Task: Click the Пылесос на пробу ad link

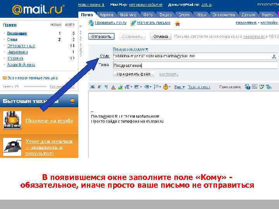Action: coord(49,121)
